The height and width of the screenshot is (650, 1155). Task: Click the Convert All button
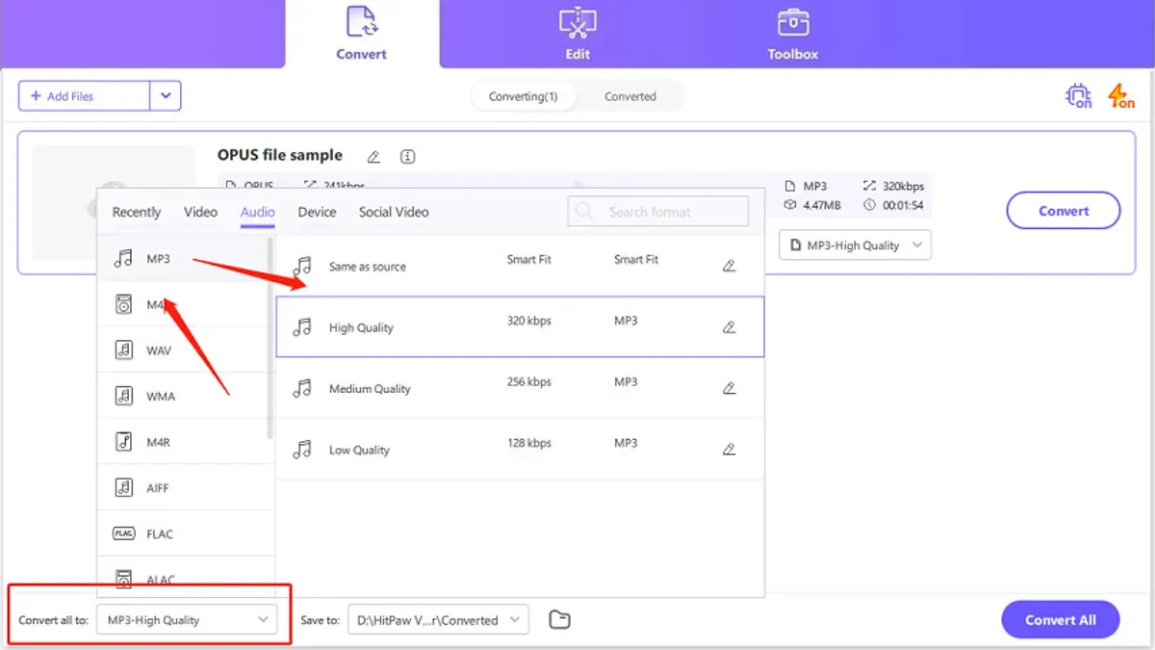[x=1061, y=620]
